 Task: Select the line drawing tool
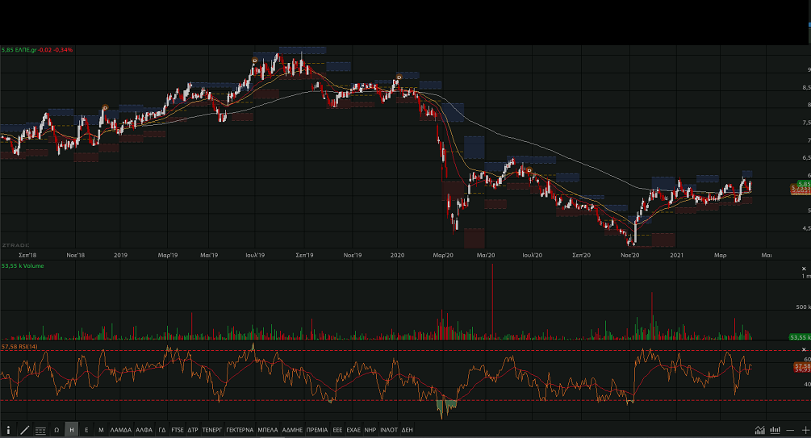coord(25,430)
